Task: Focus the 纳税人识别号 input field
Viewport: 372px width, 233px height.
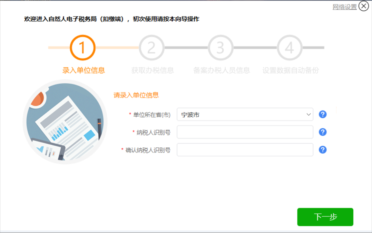Action: [x=245, y=132]
